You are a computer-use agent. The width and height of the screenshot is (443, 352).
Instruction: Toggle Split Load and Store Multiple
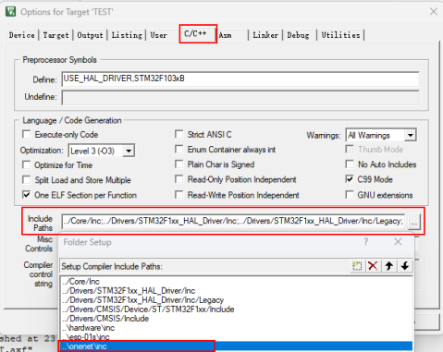27,179
